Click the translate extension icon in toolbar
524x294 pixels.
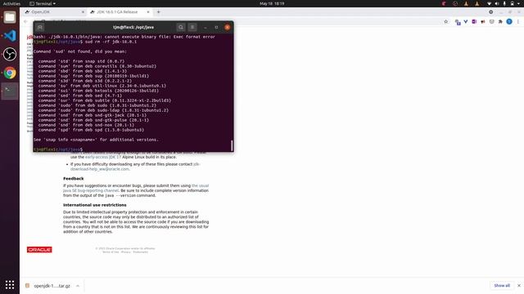[458, 22]
